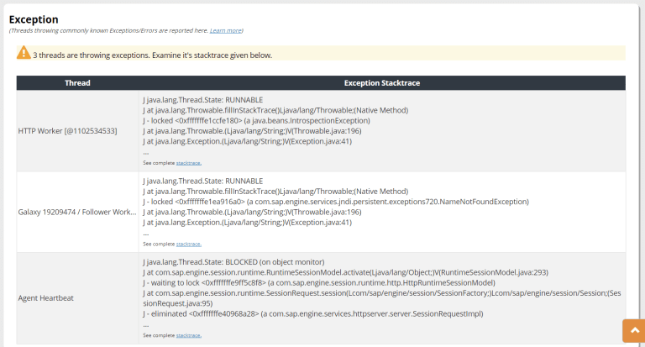Select the Galaxy 19209474 / Follower Work thread cell

coord(76,212)
